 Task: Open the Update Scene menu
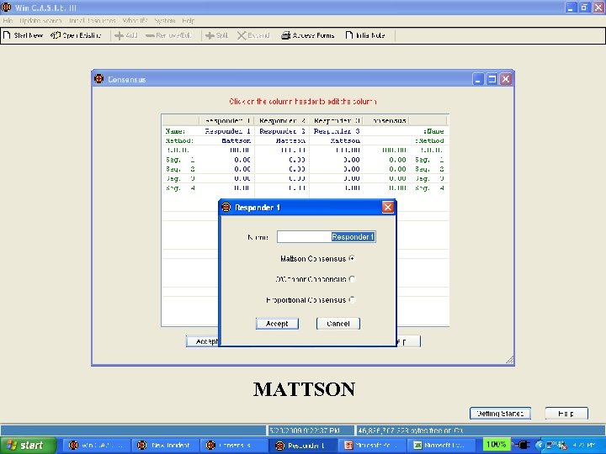tap(40, 20)
